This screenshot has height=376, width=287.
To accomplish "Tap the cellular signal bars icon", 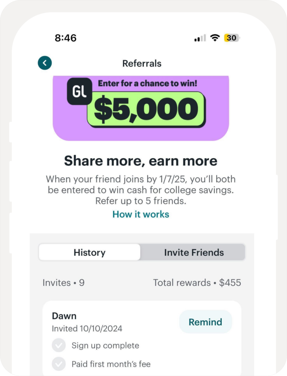I will (200, 38).
